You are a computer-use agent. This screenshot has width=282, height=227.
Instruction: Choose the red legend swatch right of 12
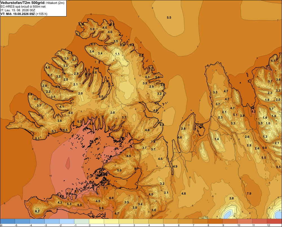click(x=274, y=221)
